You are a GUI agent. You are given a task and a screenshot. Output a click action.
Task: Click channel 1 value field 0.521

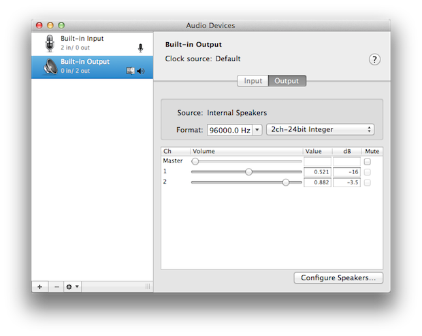(317, 172)
